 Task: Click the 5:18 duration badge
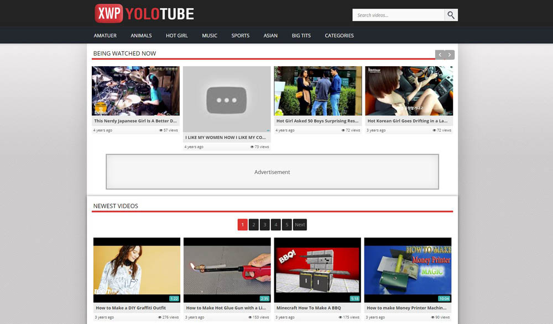(x=355, y=299)
